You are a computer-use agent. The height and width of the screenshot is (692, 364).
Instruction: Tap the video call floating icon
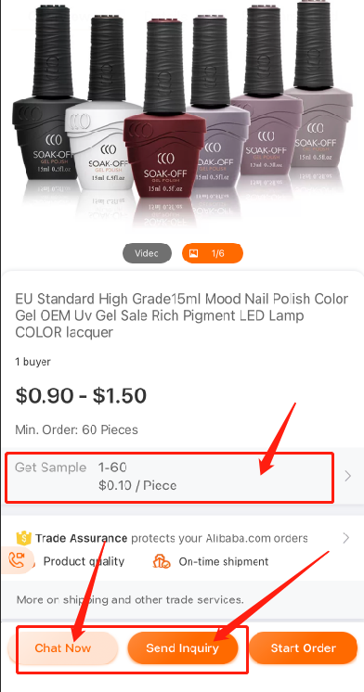(17, 559)
